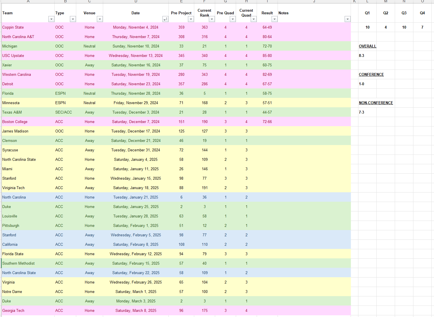
Task: Click the Date column sort filter button
Action: (165, 19)
